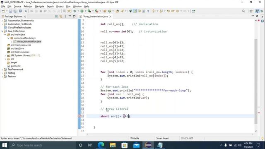Open the View Menu of Package Explorer
This screenshot has height=149, width=265.
click(x=65, y=17)
